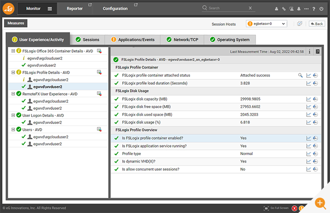
Task: Open magnifier for profile container attached status
Action: 301,75
